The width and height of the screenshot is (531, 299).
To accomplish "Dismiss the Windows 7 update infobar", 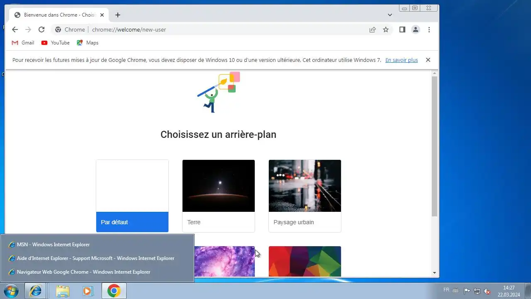I will [428, 60].
